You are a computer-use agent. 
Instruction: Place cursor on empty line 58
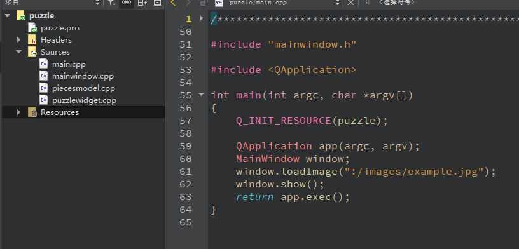pos(363,133)
